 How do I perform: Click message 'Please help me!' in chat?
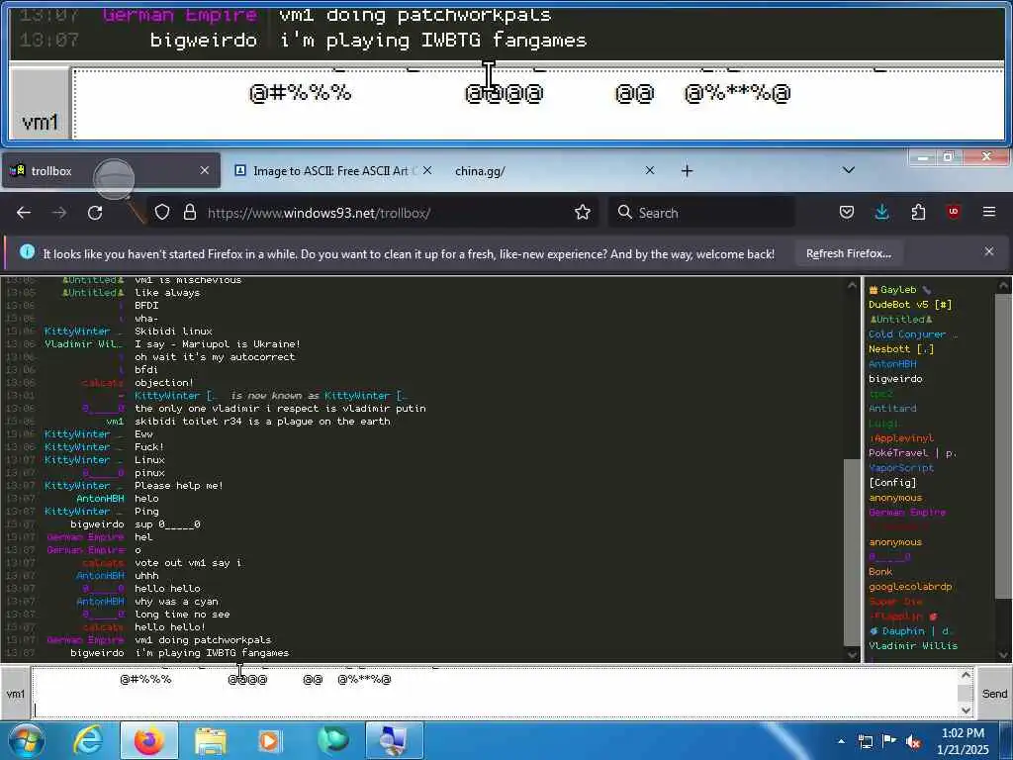[179, 486]
